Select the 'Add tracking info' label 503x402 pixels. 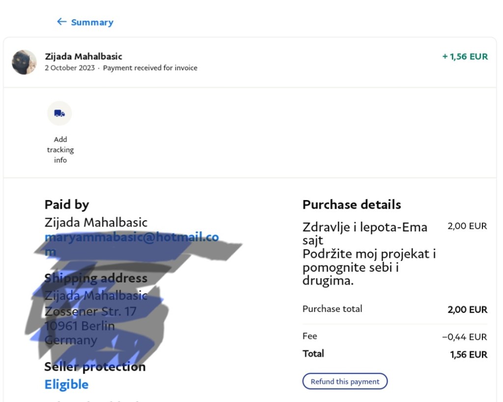[60, 149]
